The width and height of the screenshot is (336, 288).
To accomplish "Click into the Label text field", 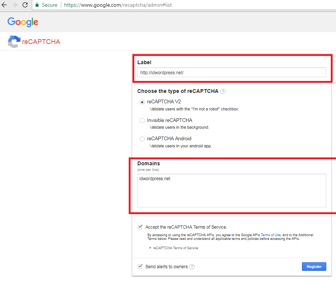I will [232, 72].
